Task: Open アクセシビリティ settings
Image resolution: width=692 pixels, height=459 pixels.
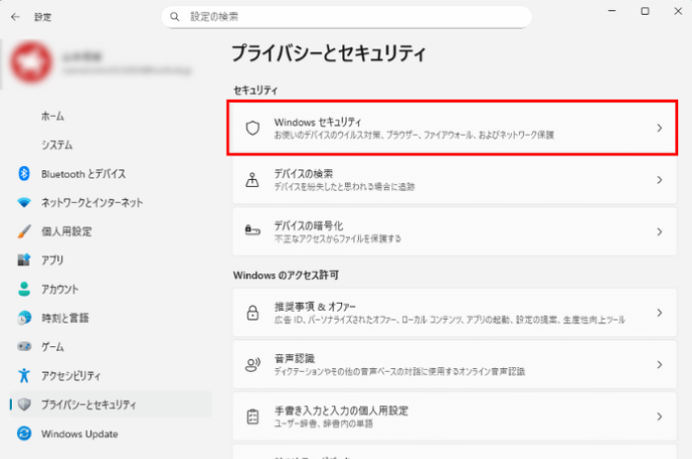Action: pyautogui.click(x=111, y=376)
